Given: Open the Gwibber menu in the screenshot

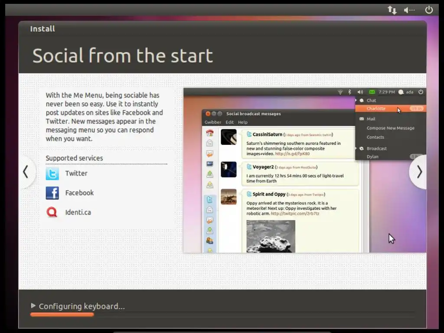Looking at the screenshot, I should pyautogui.click(x=212, y=122).
